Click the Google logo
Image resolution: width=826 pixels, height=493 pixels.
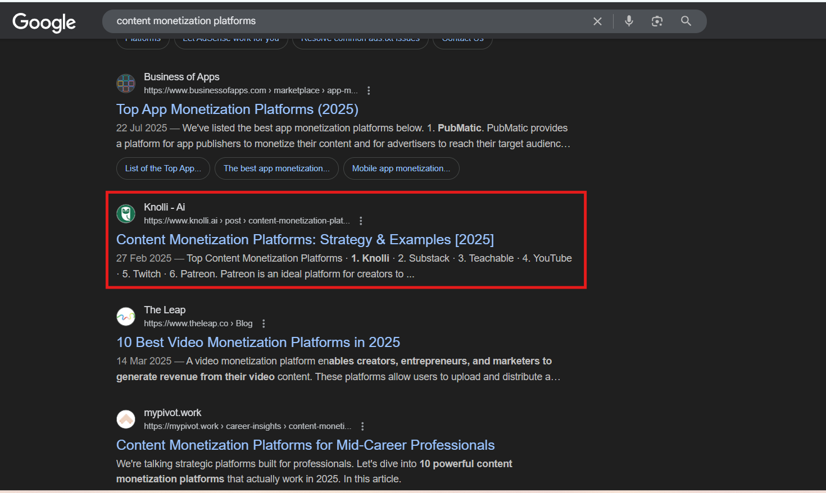[x=44, y=22]
